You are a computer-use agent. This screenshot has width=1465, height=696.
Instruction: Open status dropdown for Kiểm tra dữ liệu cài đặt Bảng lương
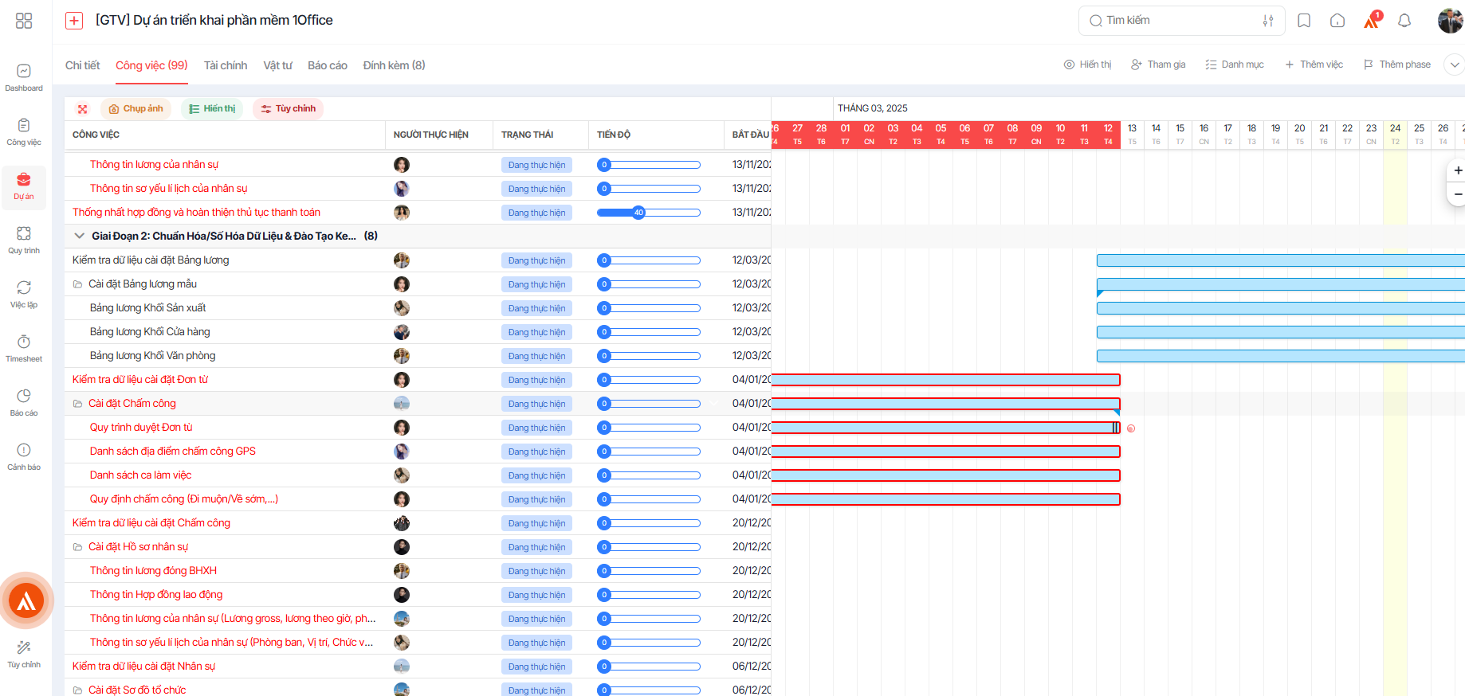click(536, 260)
